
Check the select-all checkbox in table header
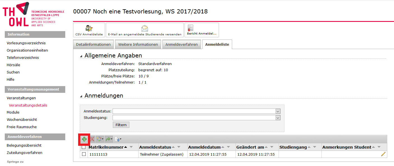coord(84,147)
